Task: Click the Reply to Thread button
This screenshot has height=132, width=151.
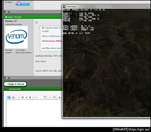Action: click(15, 84)
